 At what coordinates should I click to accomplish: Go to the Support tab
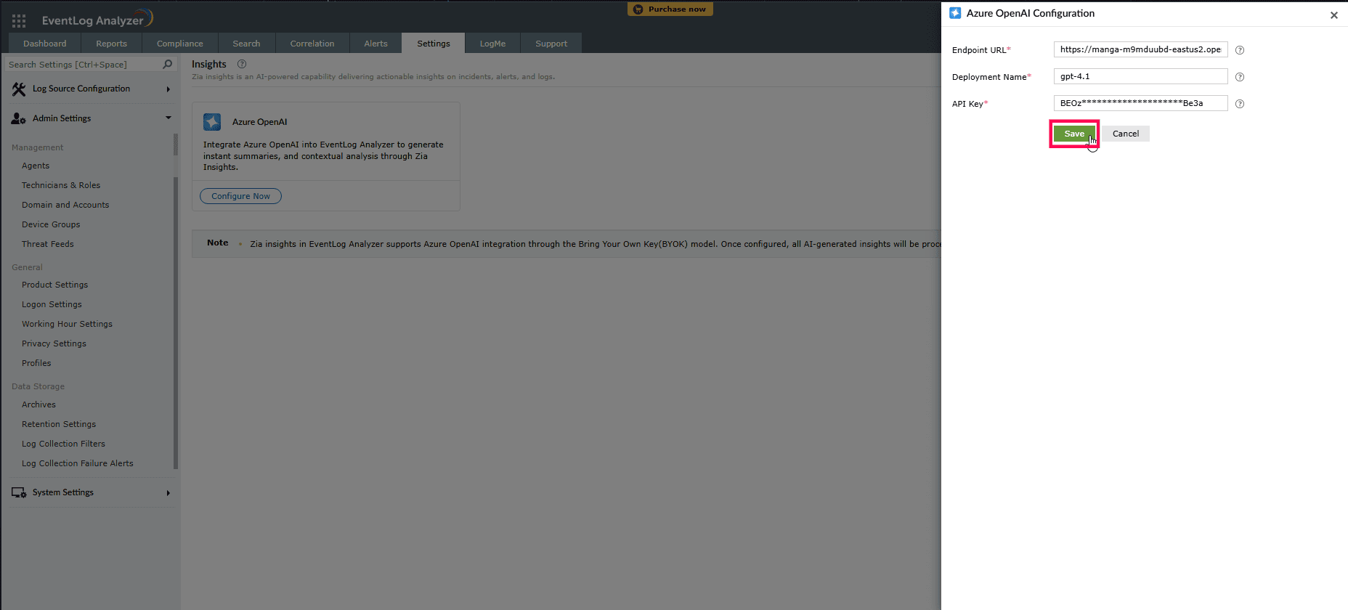point(551,44)
